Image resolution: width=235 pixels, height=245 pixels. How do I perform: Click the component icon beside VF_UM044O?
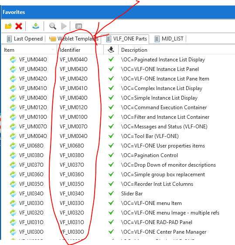coord(13,60)
